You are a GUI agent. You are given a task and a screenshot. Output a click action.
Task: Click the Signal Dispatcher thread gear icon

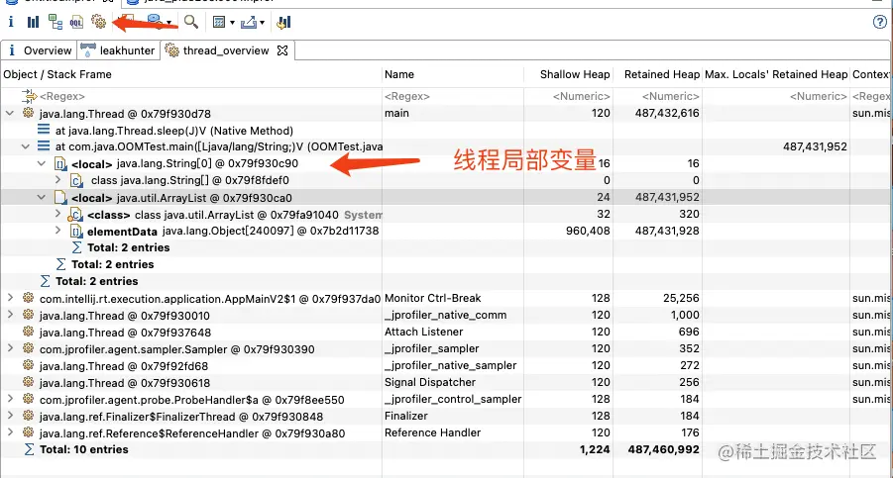(x=28, y=382)
